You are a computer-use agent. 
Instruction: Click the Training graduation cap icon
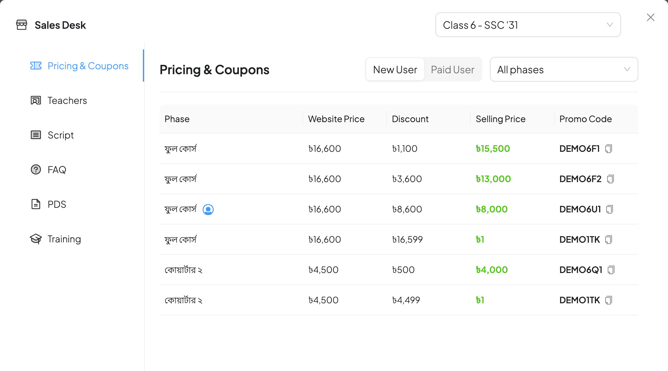click(x=36, y=239)
